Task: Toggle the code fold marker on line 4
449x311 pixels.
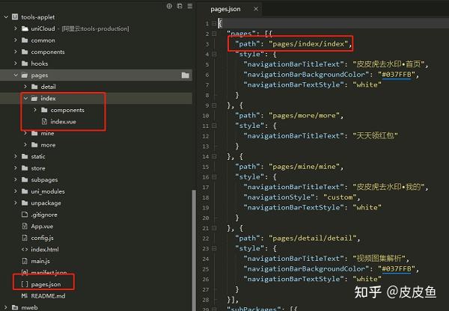Action: click(x=214, y=54)
